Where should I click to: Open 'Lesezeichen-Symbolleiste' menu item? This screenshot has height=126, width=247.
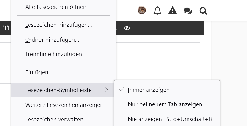click(58, 90)
